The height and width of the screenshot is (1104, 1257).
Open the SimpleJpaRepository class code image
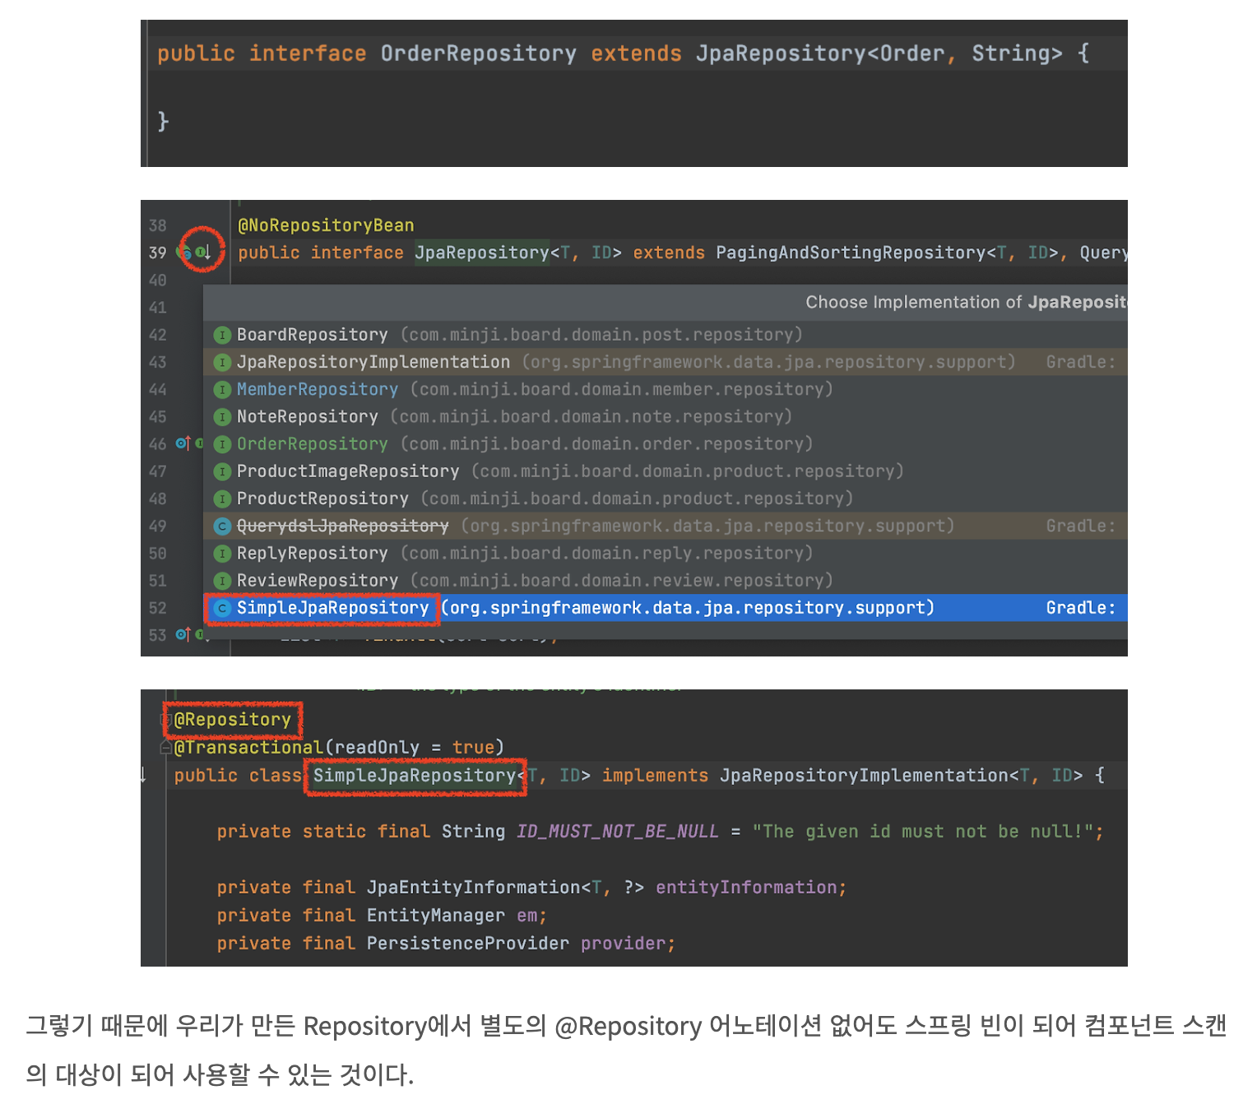pos(634,828)
